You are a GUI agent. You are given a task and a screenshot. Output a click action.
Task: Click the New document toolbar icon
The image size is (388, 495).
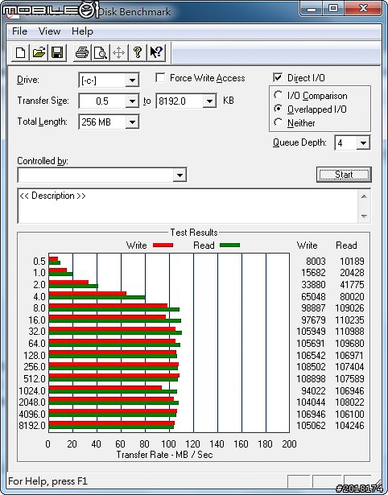pos(20,52)
